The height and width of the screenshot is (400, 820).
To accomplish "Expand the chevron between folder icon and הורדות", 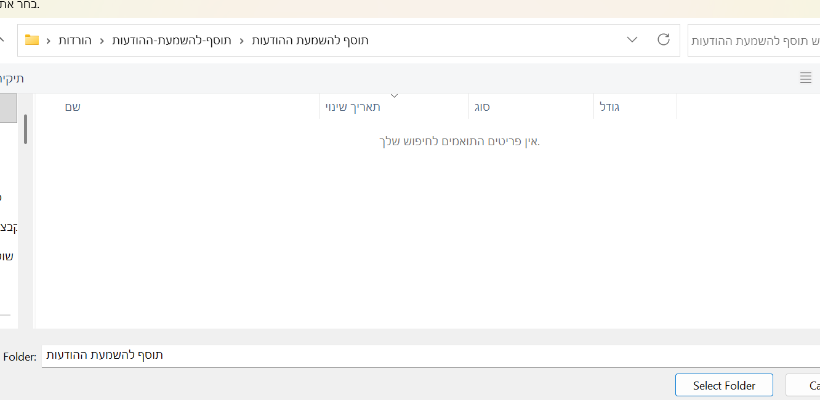I will pos(49,41).
